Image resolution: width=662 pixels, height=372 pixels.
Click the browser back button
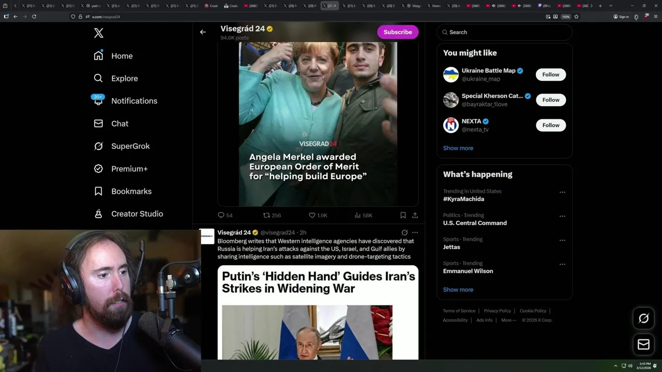15,17
